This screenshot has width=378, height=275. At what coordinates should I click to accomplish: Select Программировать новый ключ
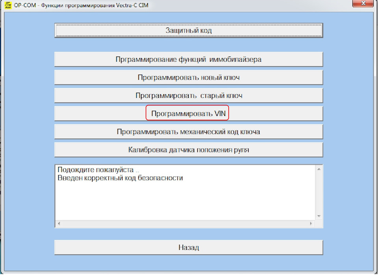189,77
